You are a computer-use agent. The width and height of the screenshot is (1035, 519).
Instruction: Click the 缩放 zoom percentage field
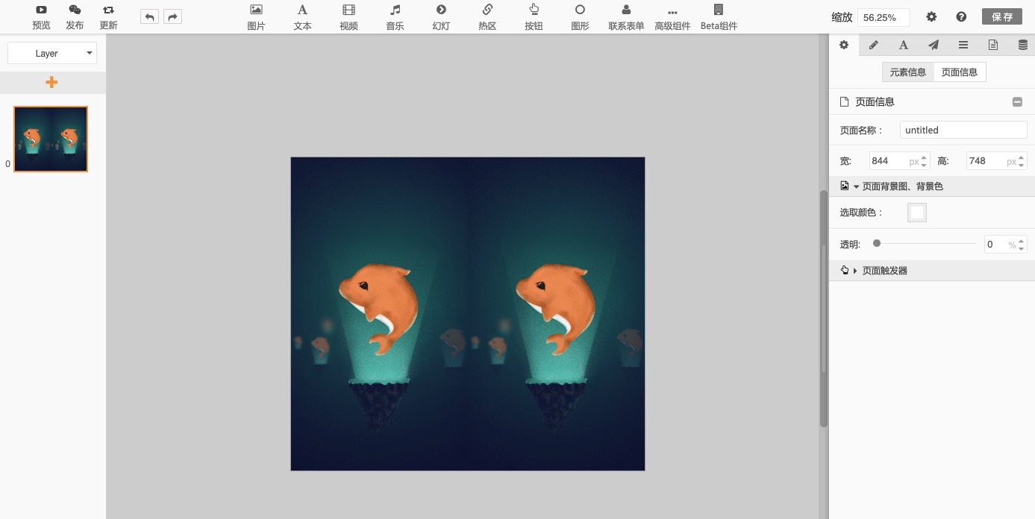pos(884,17)
